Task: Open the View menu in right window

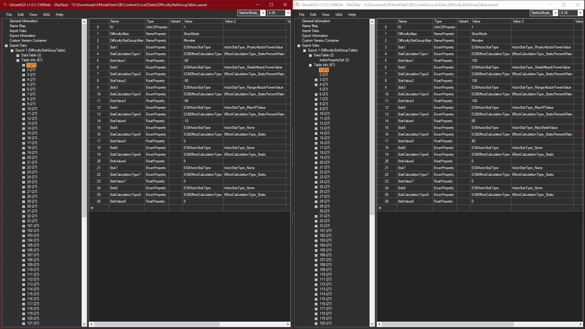Action: pos(326,15)
